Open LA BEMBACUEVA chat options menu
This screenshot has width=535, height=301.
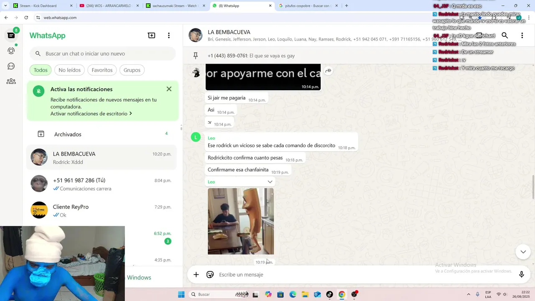click(522, 36)
